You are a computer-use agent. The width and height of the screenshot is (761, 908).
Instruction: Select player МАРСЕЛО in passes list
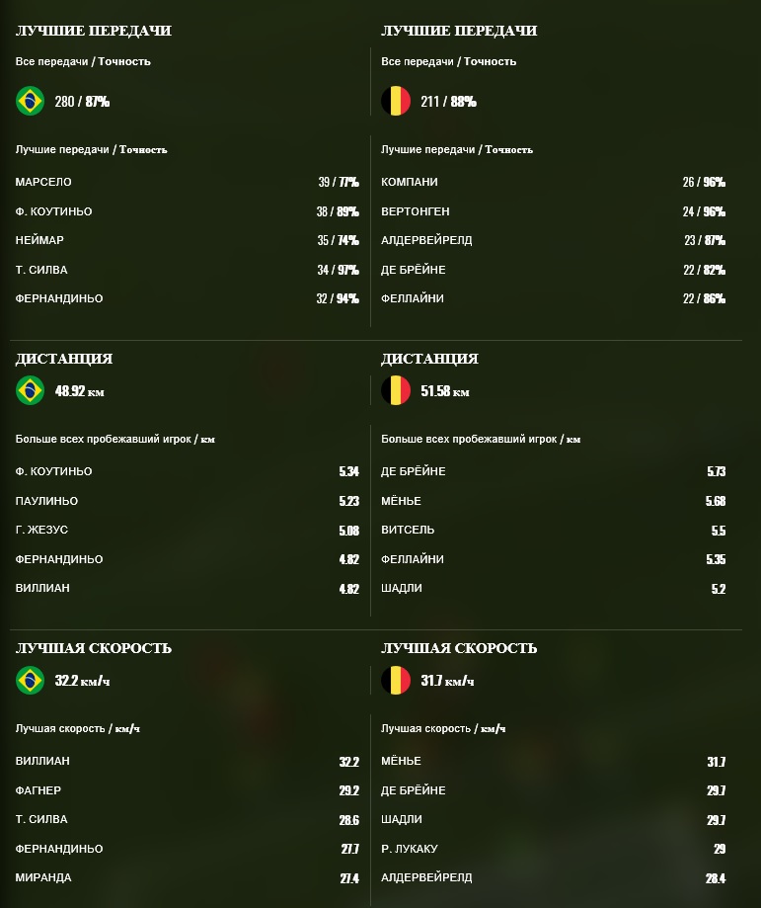pos(43,182)
